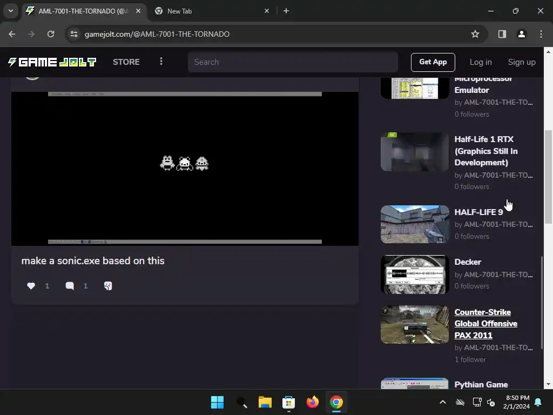Open the clock showing 8:50 PM
Screen dimensions: 553x415
(516, 402)
